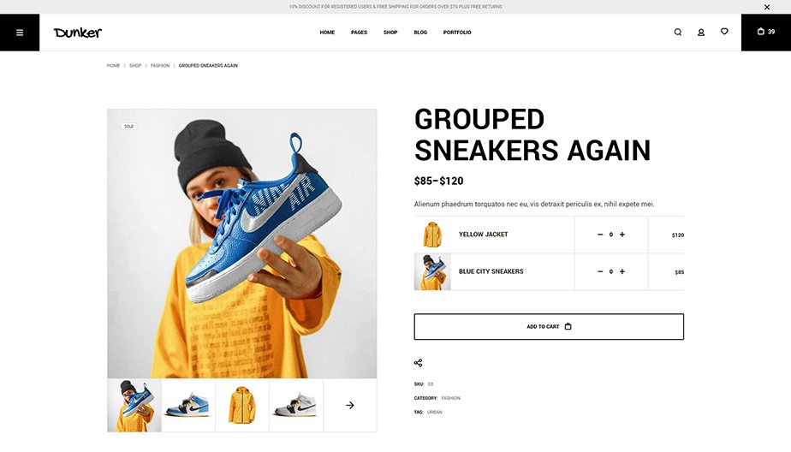Increase Blue City Sneakers quantity
Image resolution: width=791 pixels, height=452 pixels.
coord(622,271)
